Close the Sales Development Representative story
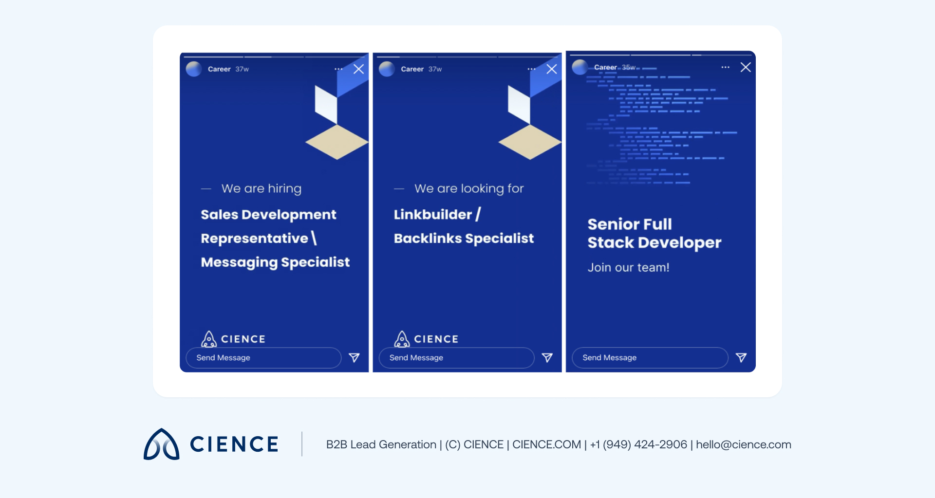Screen dimensions: 935x498 coord(358,69)
